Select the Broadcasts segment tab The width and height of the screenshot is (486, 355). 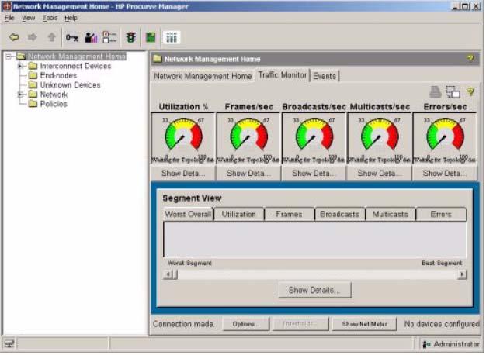pyautogui.click(x=340, y=214)
